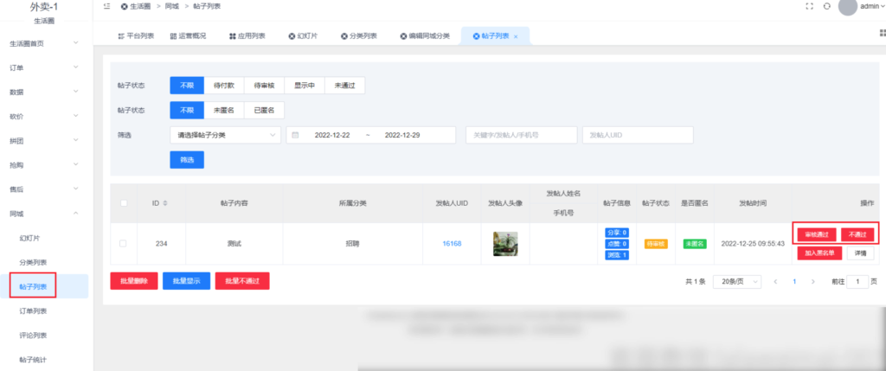Screen dimensions: 886x371
Task: Click the calendar icon in the date range
Action: pyautogui.click(x=295, y=136)
